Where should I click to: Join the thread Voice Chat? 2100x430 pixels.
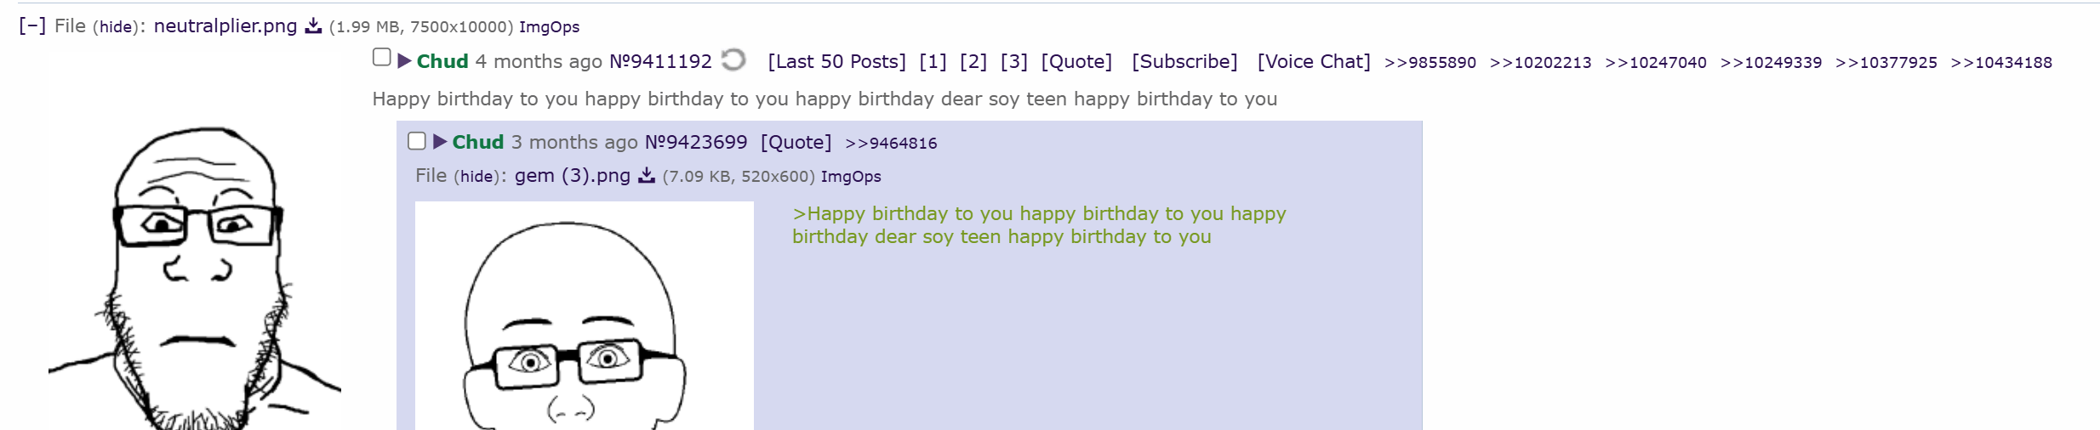tap(1313, 62)
